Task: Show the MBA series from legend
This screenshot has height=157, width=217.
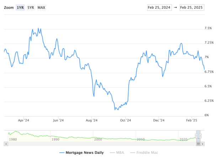Action: (x=117, y=153)
